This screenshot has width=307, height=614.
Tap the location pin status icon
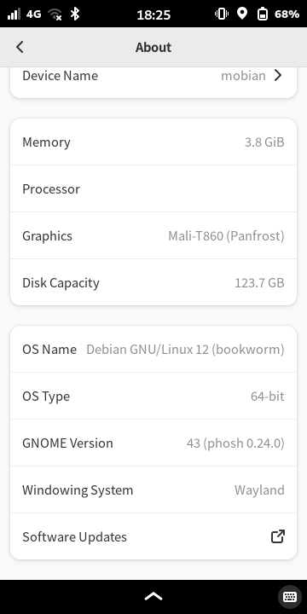coord(242,14)
